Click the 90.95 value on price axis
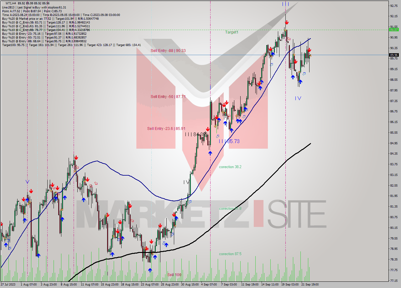The height and width of the screenshot is (288, 401). tap(393, 38)
